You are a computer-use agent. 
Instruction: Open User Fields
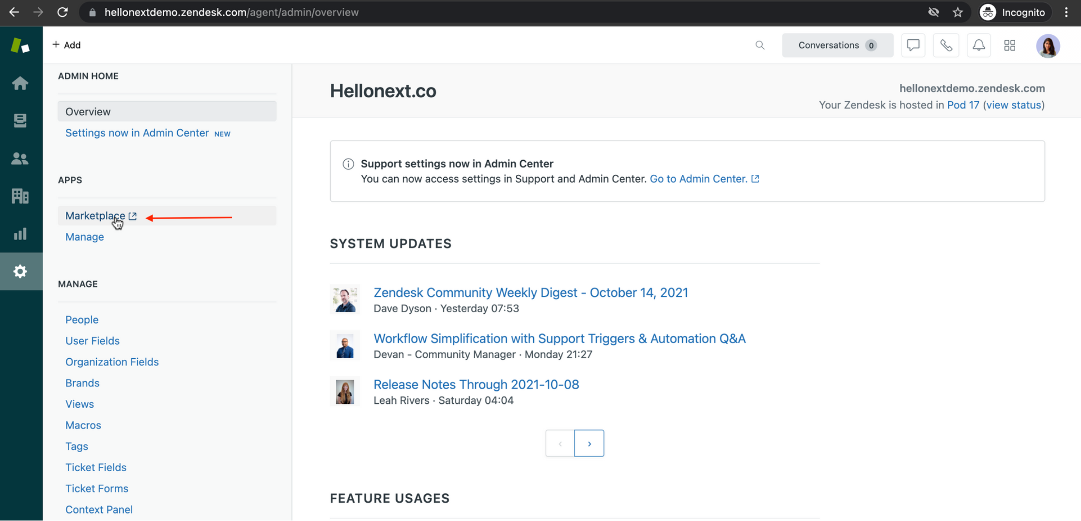click(93, 341)
